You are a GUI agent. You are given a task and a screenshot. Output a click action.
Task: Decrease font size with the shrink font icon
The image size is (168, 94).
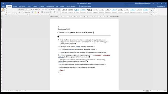(x=33, y=10)
